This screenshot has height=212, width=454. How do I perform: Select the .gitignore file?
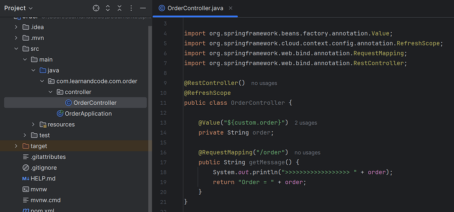(x=43, y=168)
